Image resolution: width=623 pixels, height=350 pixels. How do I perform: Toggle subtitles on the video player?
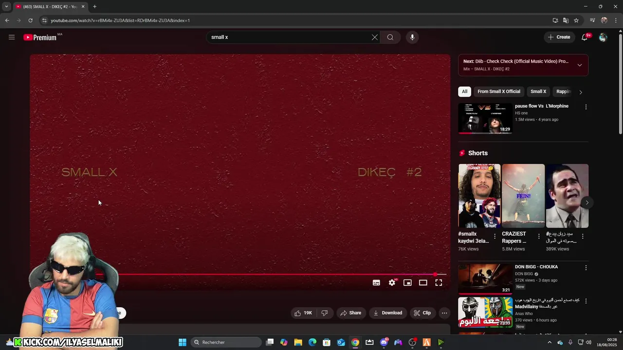376,282
